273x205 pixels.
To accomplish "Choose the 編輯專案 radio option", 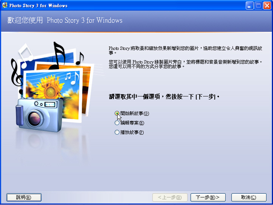I will 117,123.
